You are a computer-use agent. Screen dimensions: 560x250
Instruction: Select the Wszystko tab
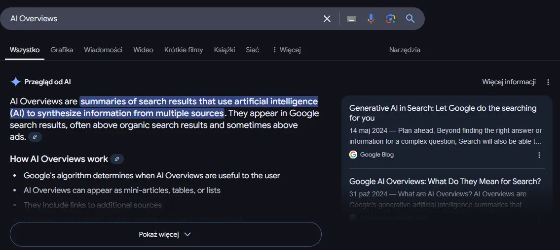coord(25,50)
